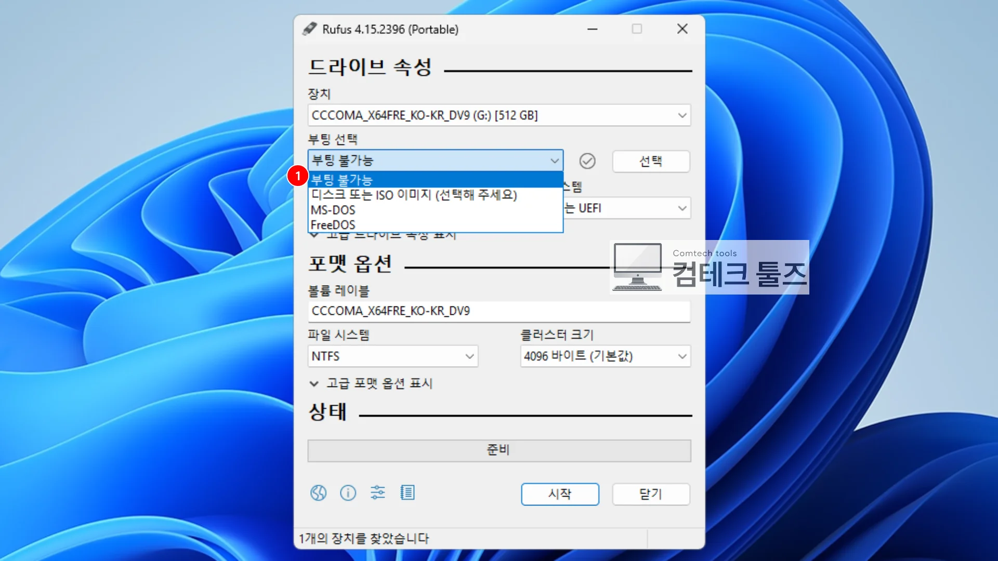Select 부팅 불가능 in the list
The image size is (998, 561).
(436, 180)
